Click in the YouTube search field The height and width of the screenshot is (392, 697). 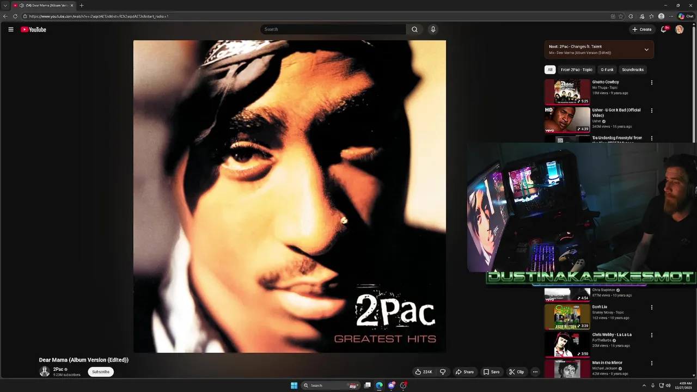333,29
